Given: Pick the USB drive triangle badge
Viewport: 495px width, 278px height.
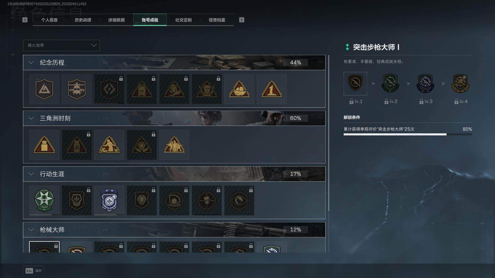Looking at the screenshot, I should point(44,145).
